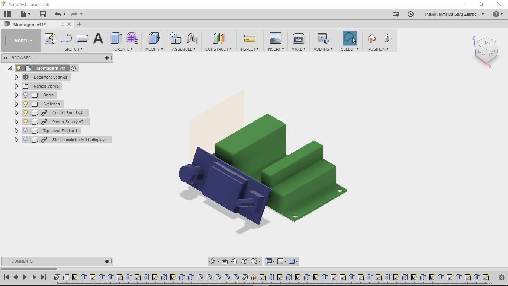Collapse the BROWSER panel
Screen dimensions: 508x286
pos(6,58)
